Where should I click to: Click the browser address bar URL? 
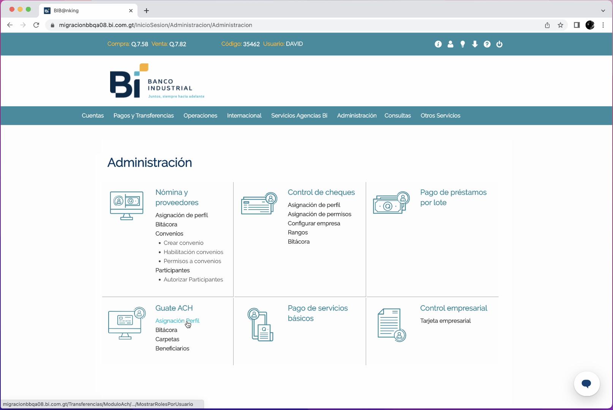[x=156, y=25]
